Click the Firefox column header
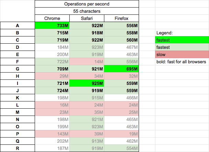This screenshot has width=209, height=152. pyautogui.click(x=121, y=18)
